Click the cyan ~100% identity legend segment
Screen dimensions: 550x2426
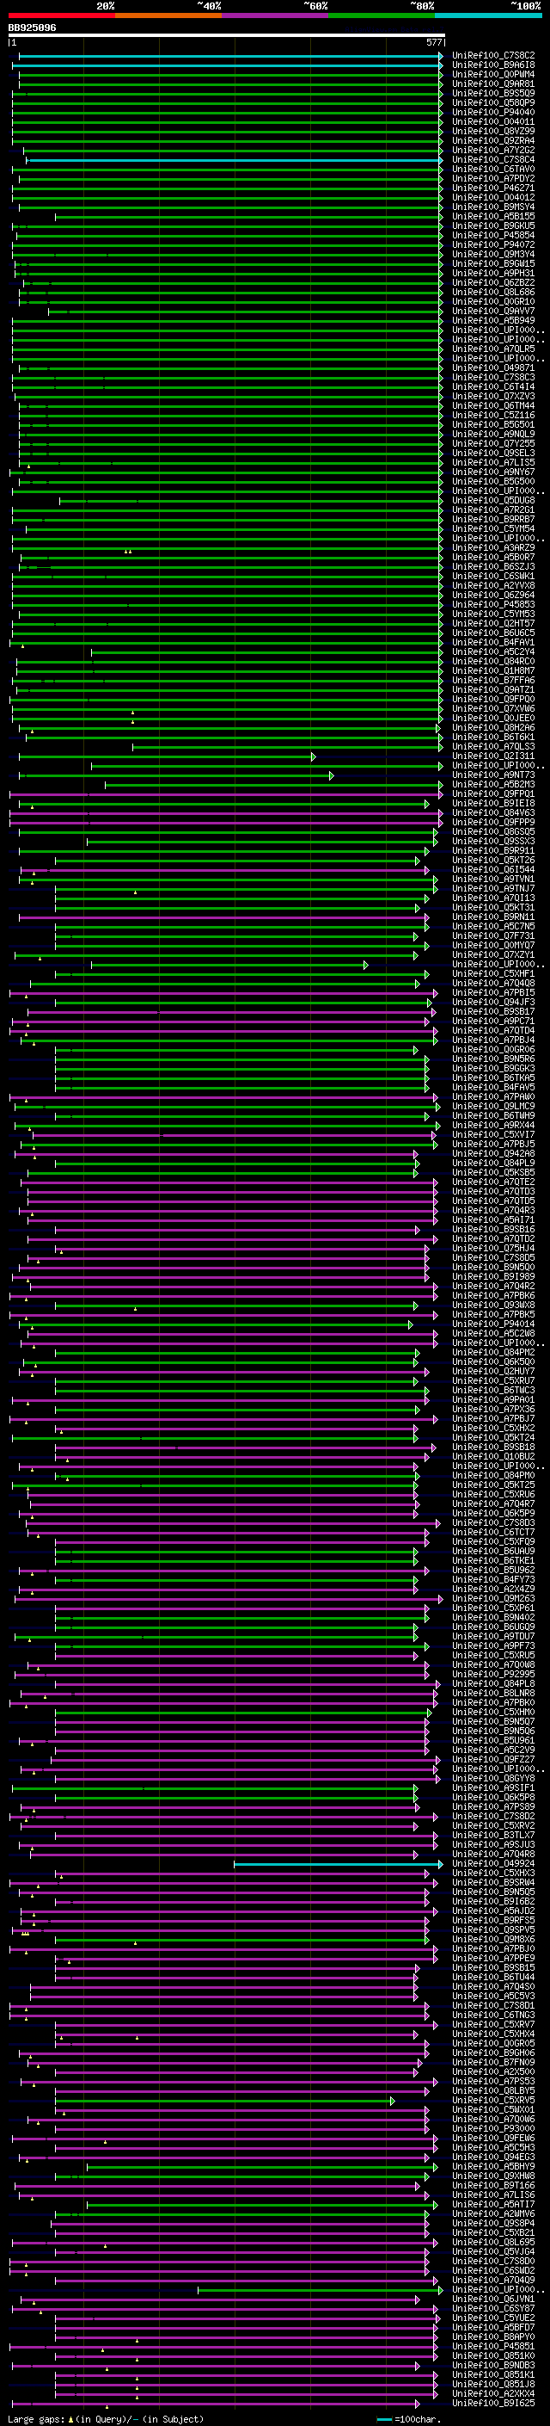pyautogui.click(x=489, y=15)
